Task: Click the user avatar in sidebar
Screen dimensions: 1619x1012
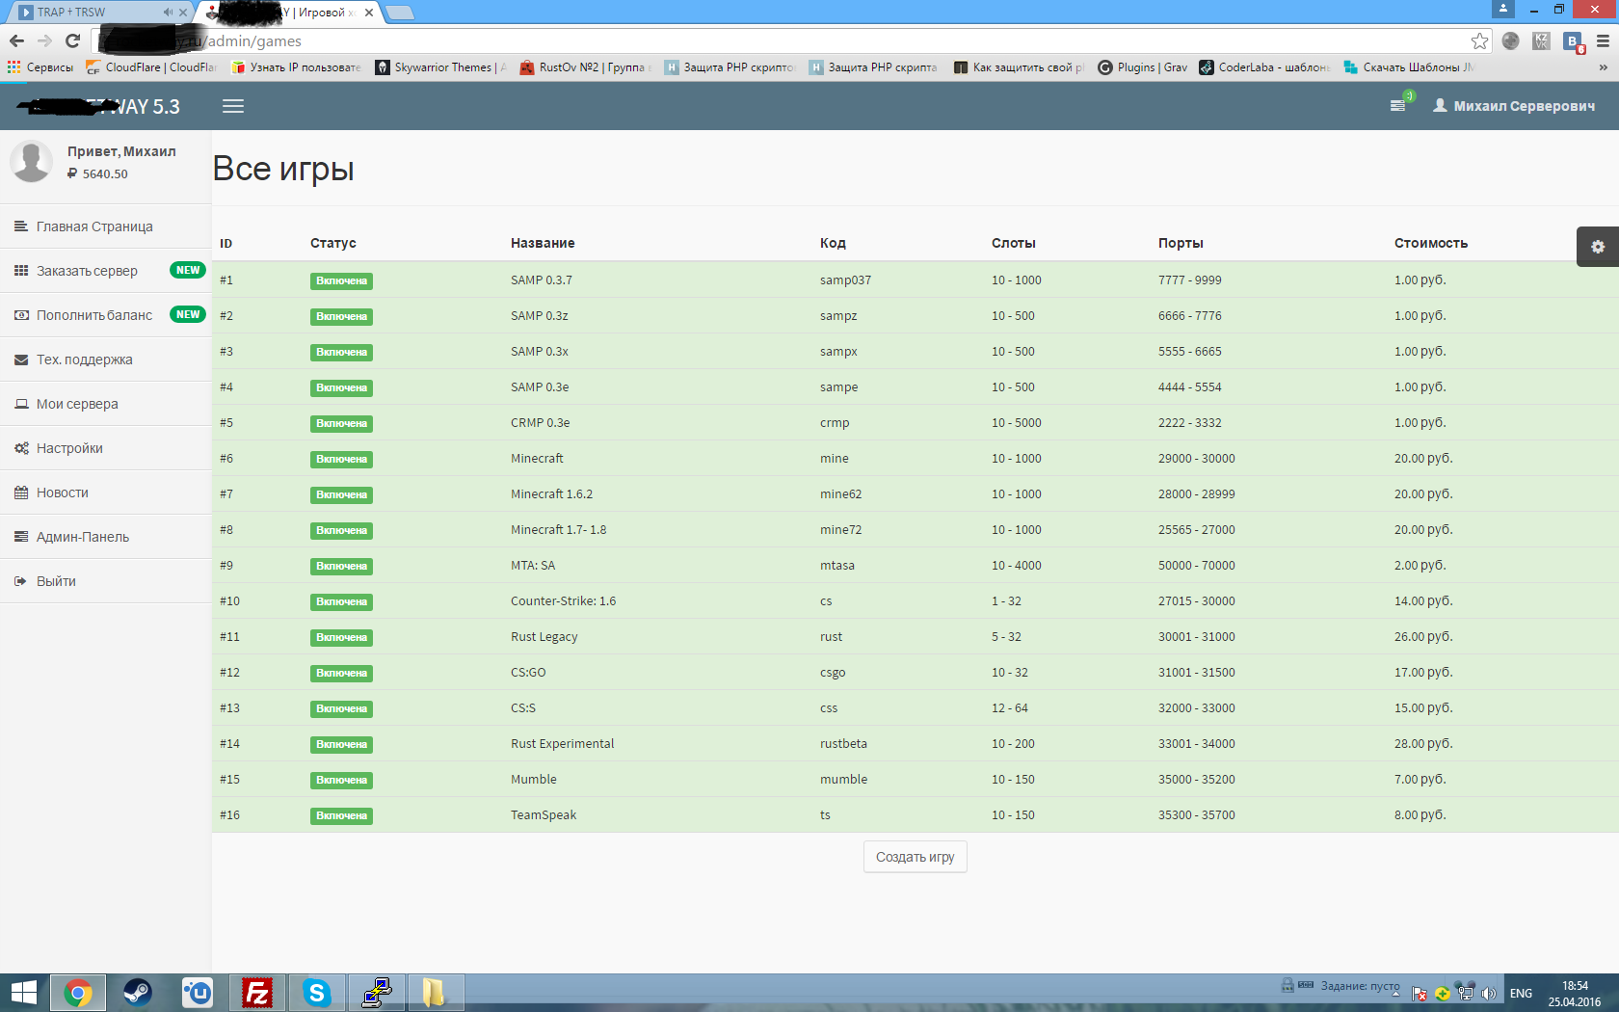Action: [x=31, y=162]
